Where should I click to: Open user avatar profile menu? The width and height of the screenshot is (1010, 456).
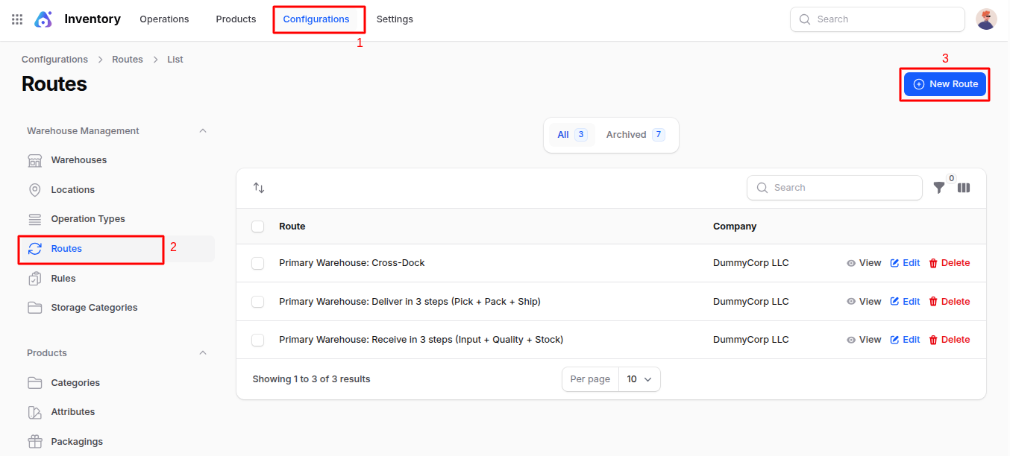pyautogui.click(x=986, y=19)
